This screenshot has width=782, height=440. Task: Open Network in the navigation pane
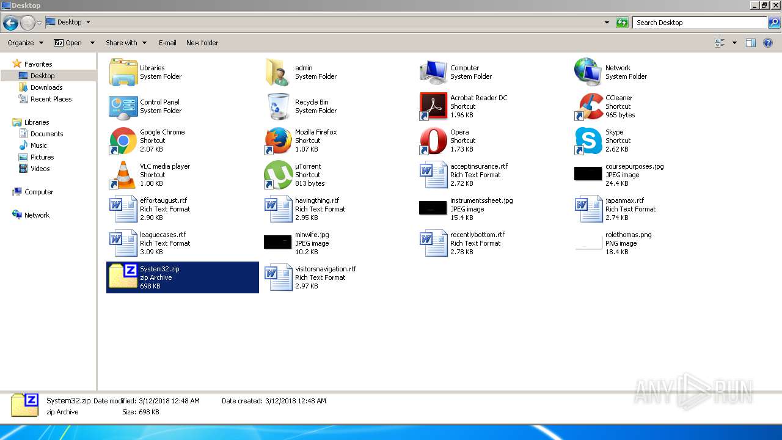click(37, 215)
